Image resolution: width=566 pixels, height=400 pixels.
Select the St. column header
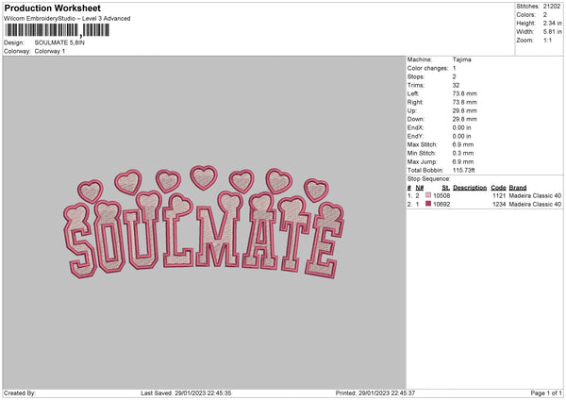pyautogui.click(x=446, y=188)
